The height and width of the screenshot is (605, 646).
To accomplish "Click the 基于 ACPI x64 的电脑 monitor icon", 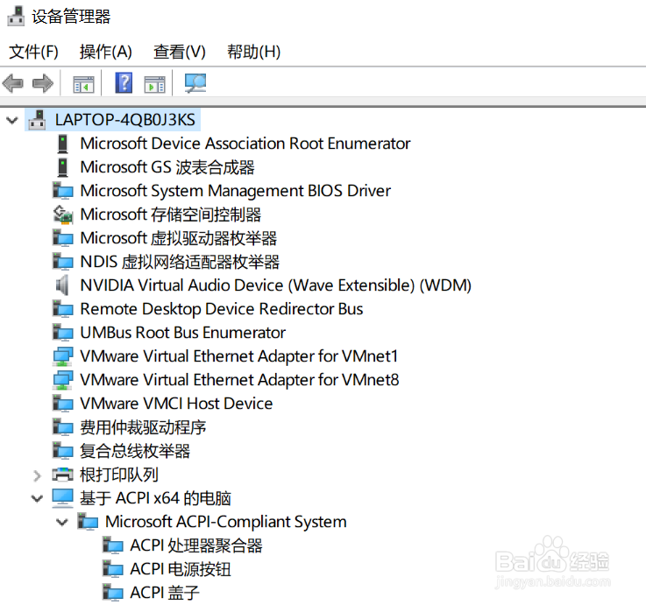I will tap(62, 498).
